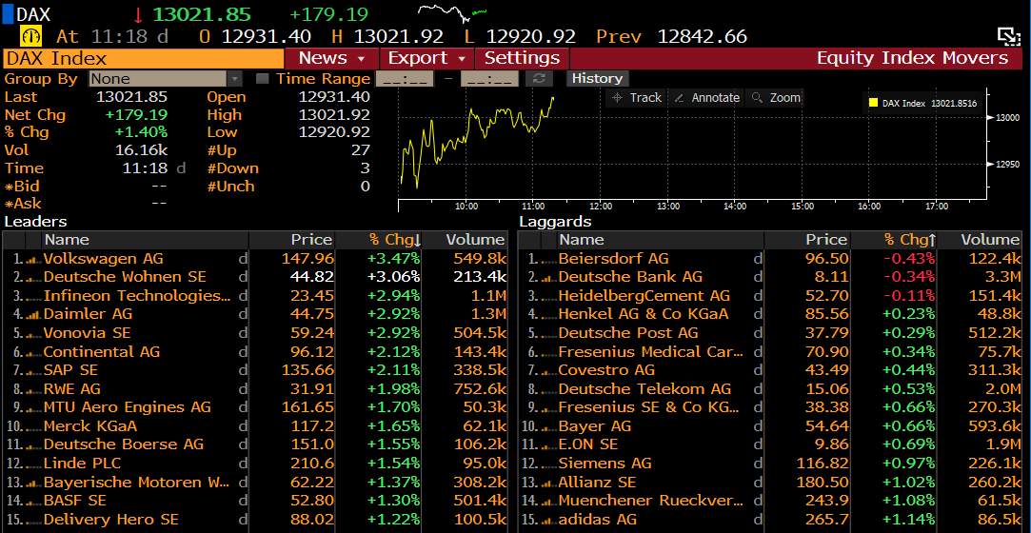Click the History button
The width and height of the screenshot is (1031, 533).
pyautogui.click(x=597, y=79)
